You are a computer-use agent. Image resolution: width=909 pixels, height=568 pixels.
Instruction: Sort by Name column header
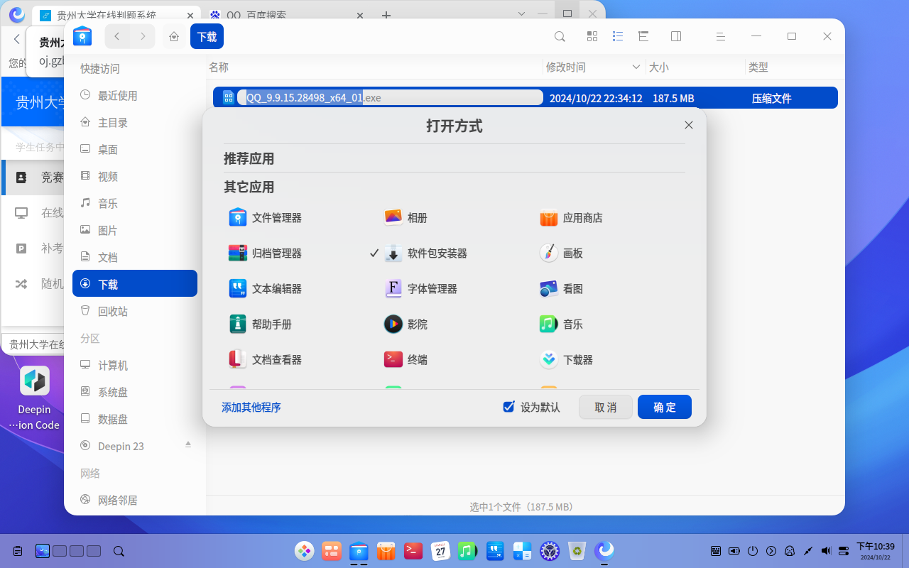(x=219, y=67)
